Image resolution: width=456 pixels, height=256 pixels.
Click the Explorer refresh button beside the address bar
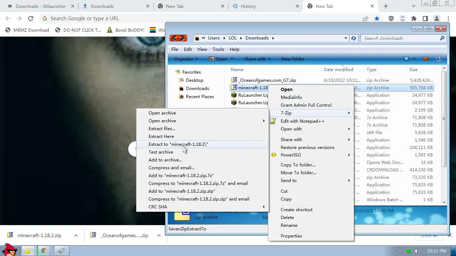(353, 38)
